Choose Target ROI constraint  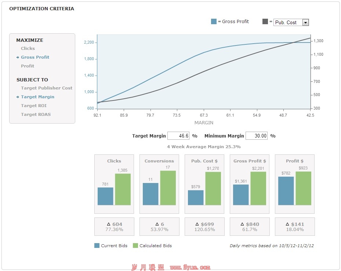pos(34,106)
